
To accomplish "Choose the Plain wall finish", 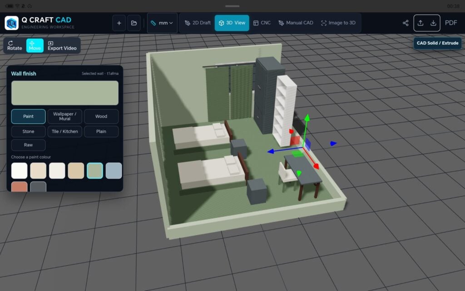I will point(101,131).
